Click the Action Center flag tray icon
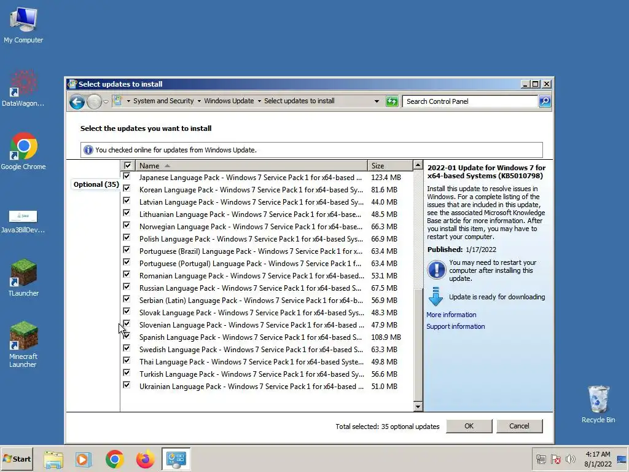The image size is (629, 472). [555, 458]
